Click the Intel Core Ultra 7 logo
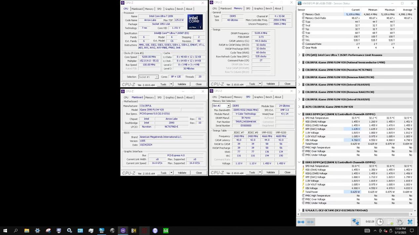Image resolution: width=419 pixels, height=235 pixels. coord(195,22)
